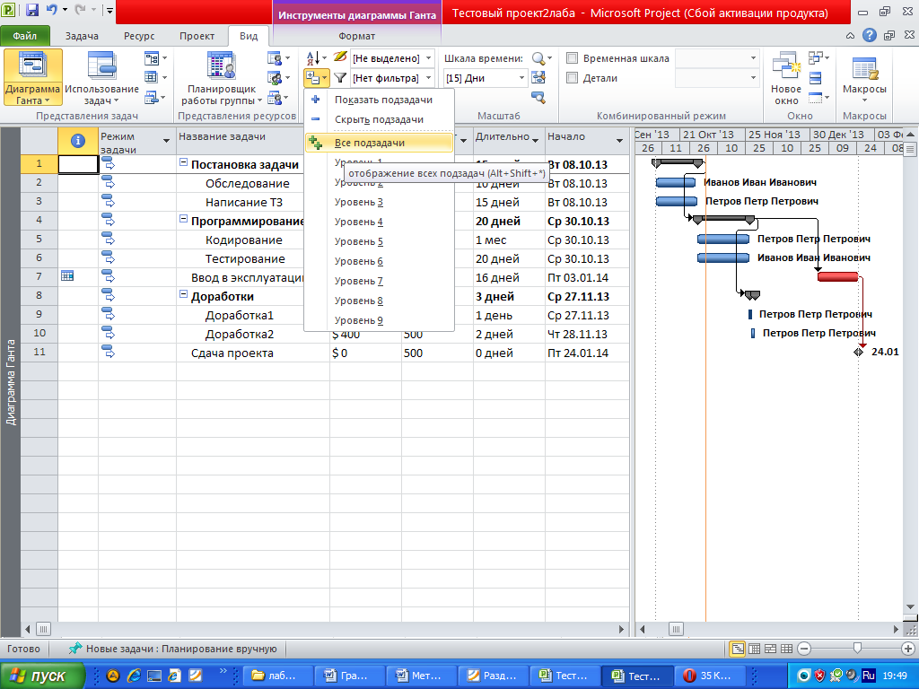Select Уровень 9 menu item

(x=379, y=320)
